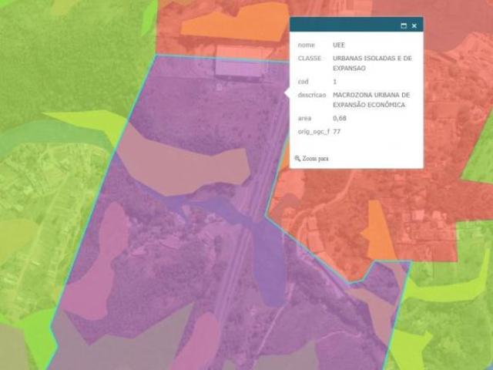Select the 'UEE' nome value
The width and height of the screenshot is (493, 370).
tap(339, 45)
